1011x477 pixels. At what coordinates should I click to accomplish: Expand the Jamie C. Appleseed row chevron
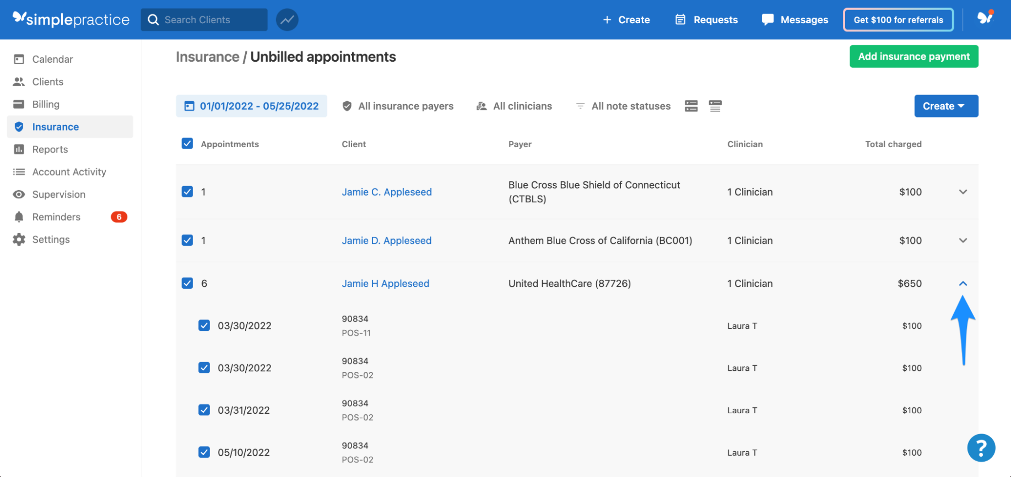click(x=963, y=192)
